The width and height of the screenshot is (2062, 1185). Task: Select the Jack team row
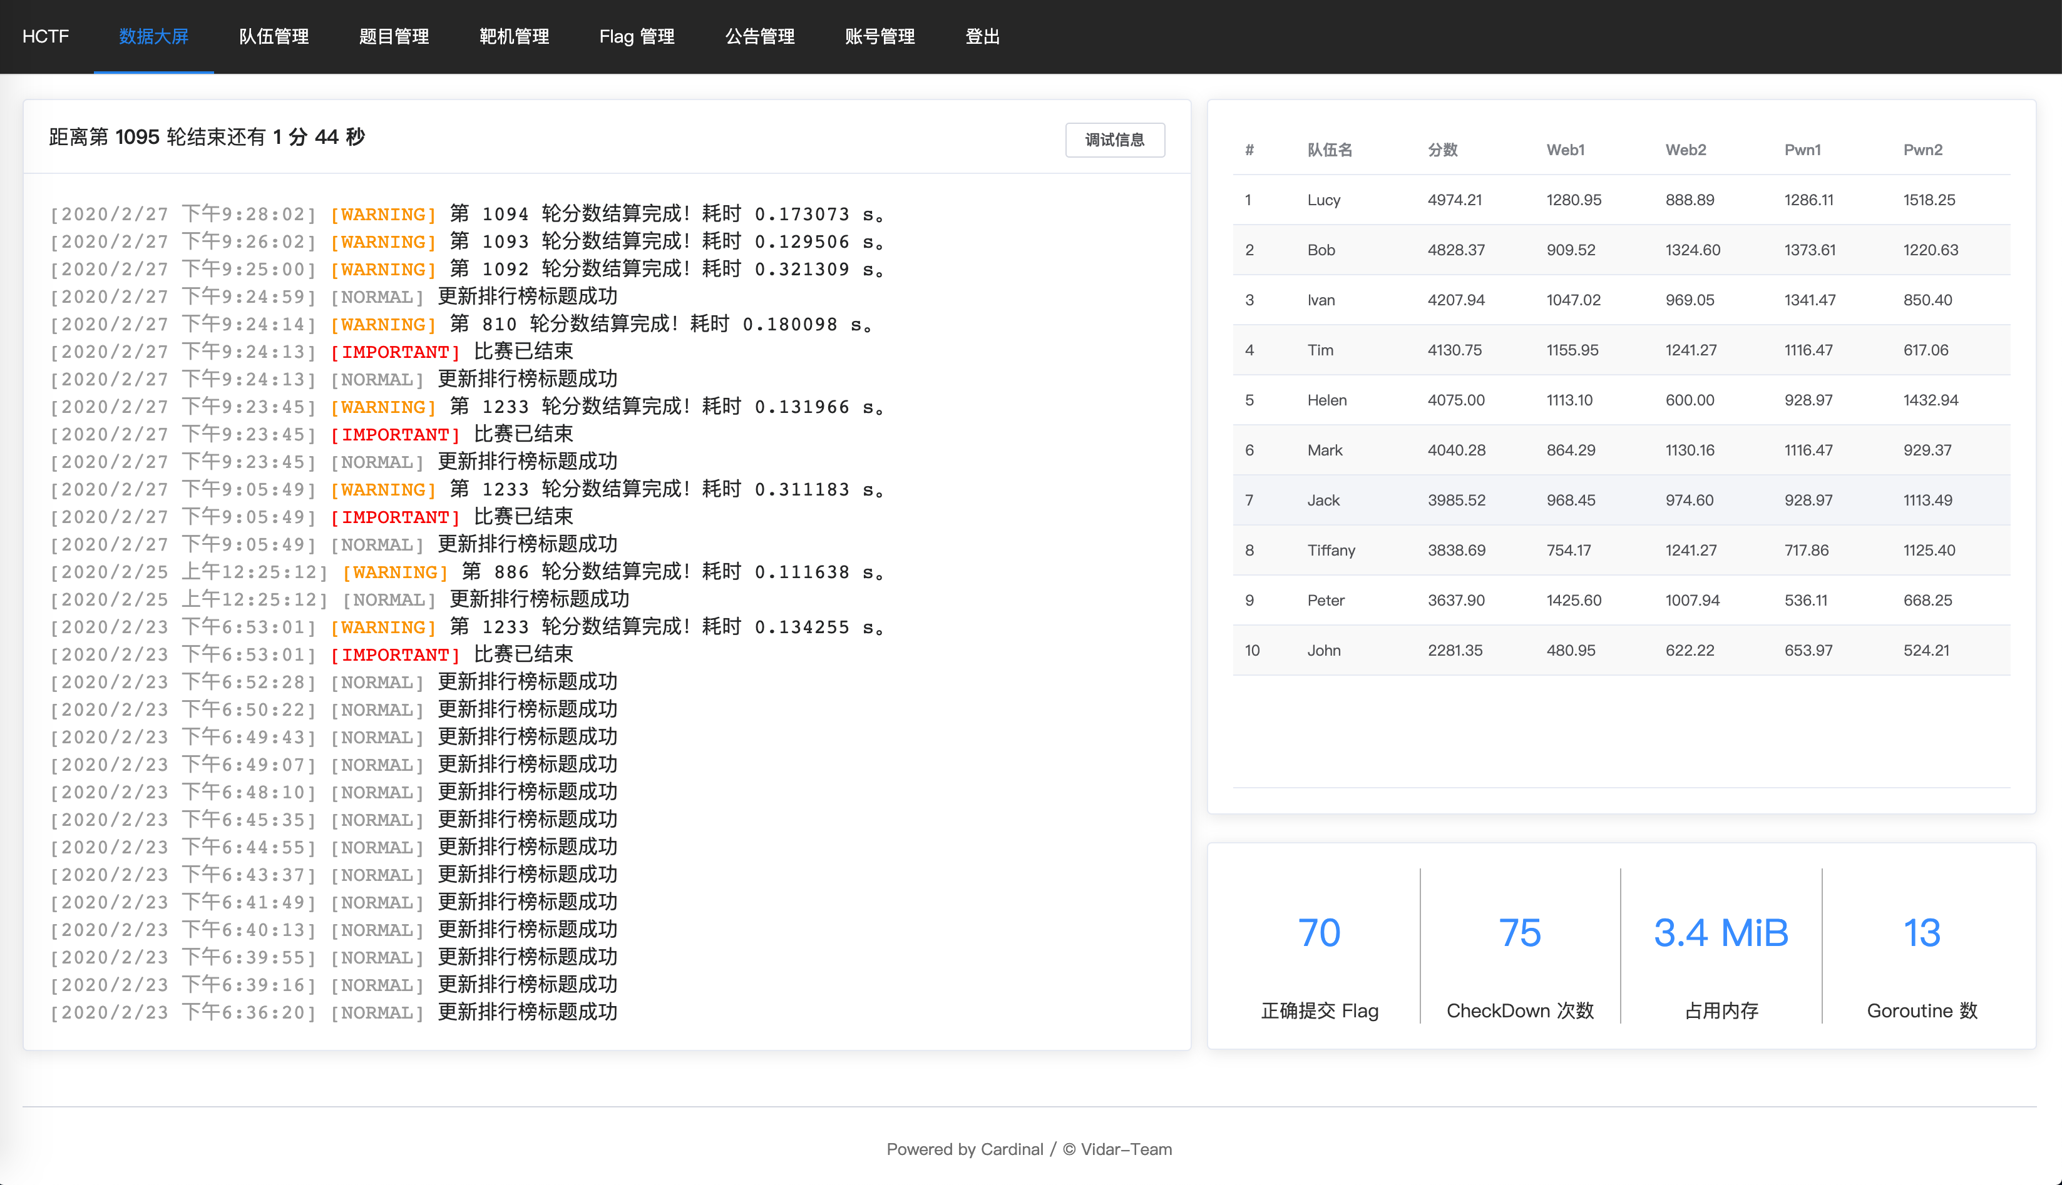(x=1620, y=500)
